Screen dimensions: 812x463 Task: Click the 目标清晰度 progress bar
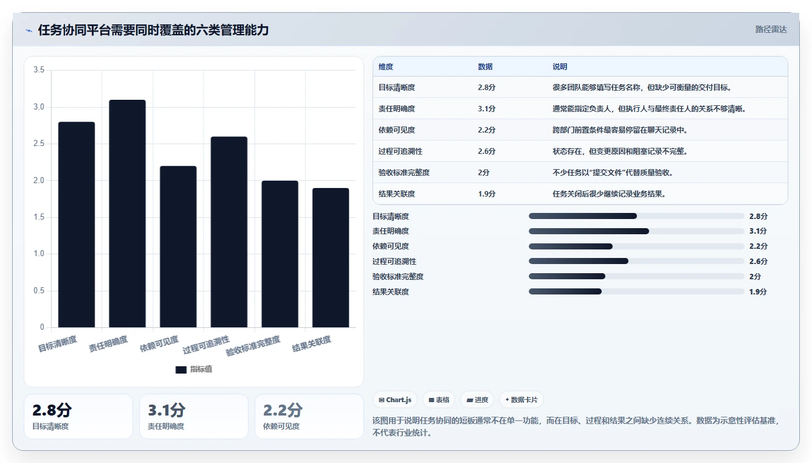pos(636,216)
